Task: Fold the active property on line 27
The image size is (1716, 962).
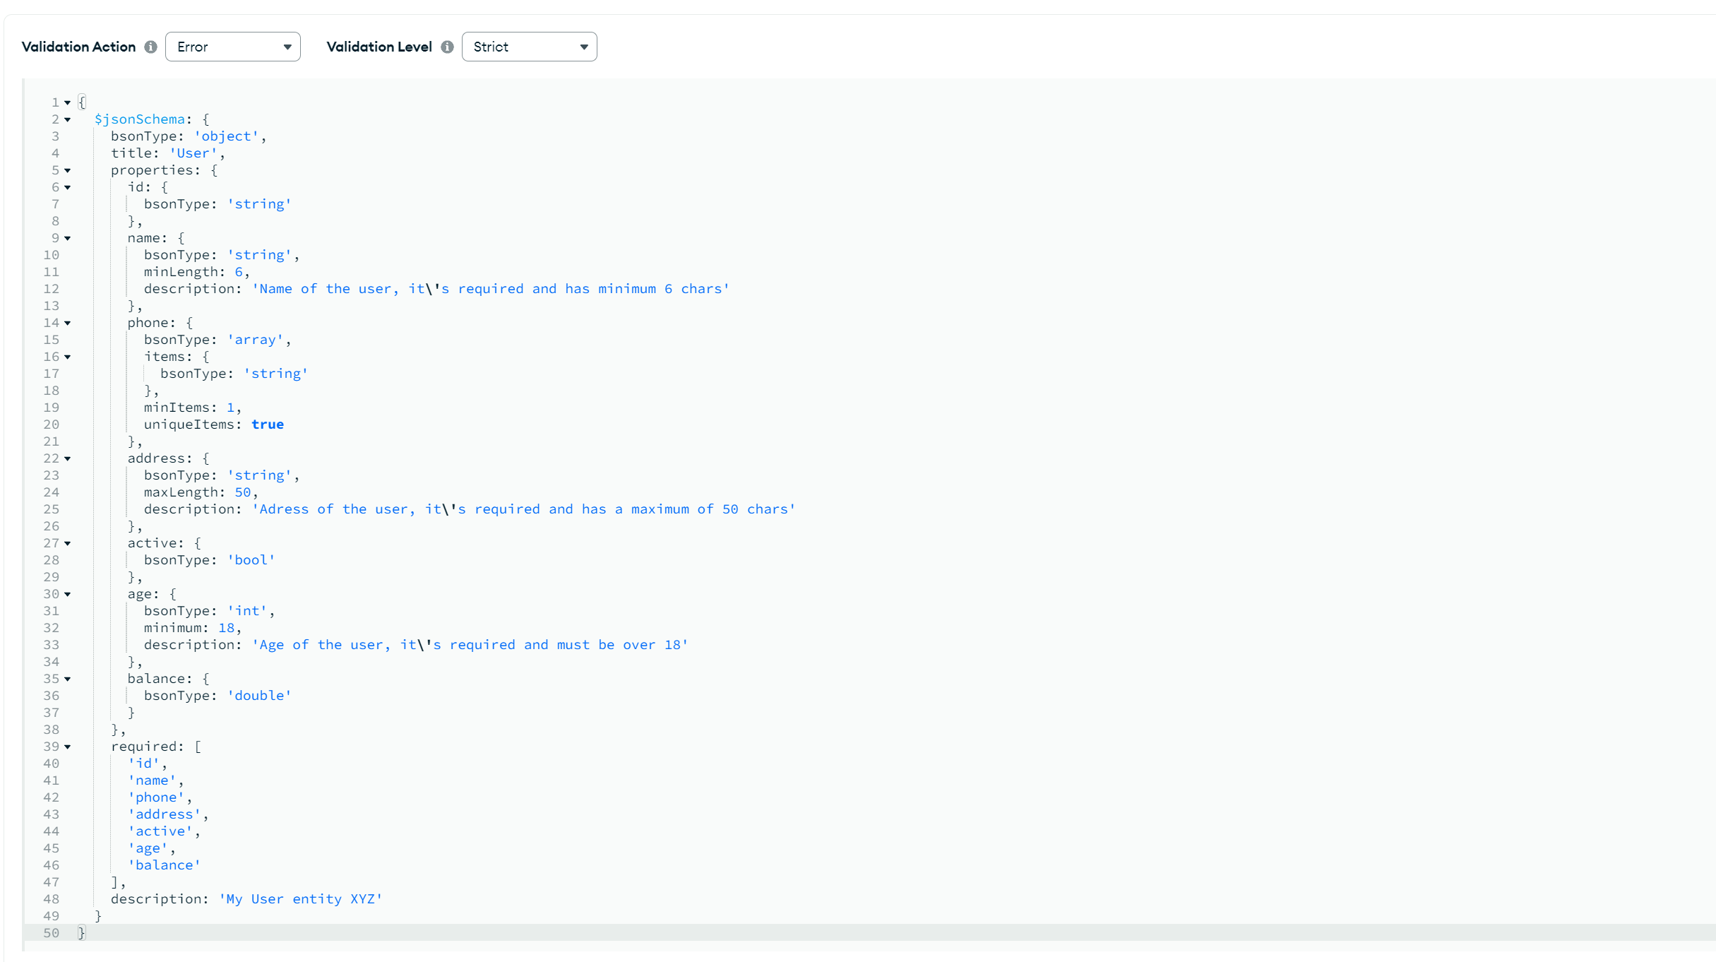Action: pyautogui.click(x=68, y=543)
